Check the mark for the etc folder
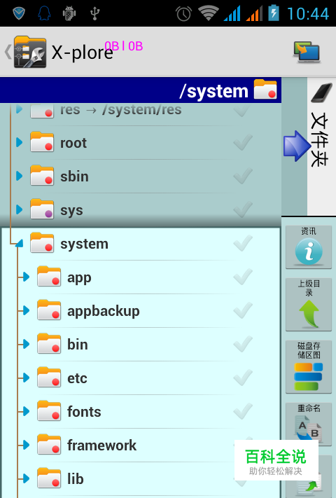The image size is (336, 498). [243, 378]
